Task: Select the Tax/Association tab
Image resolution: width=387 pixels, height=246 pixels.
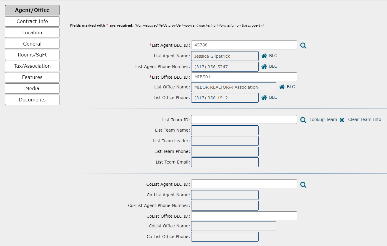Action: coord(32,66)
